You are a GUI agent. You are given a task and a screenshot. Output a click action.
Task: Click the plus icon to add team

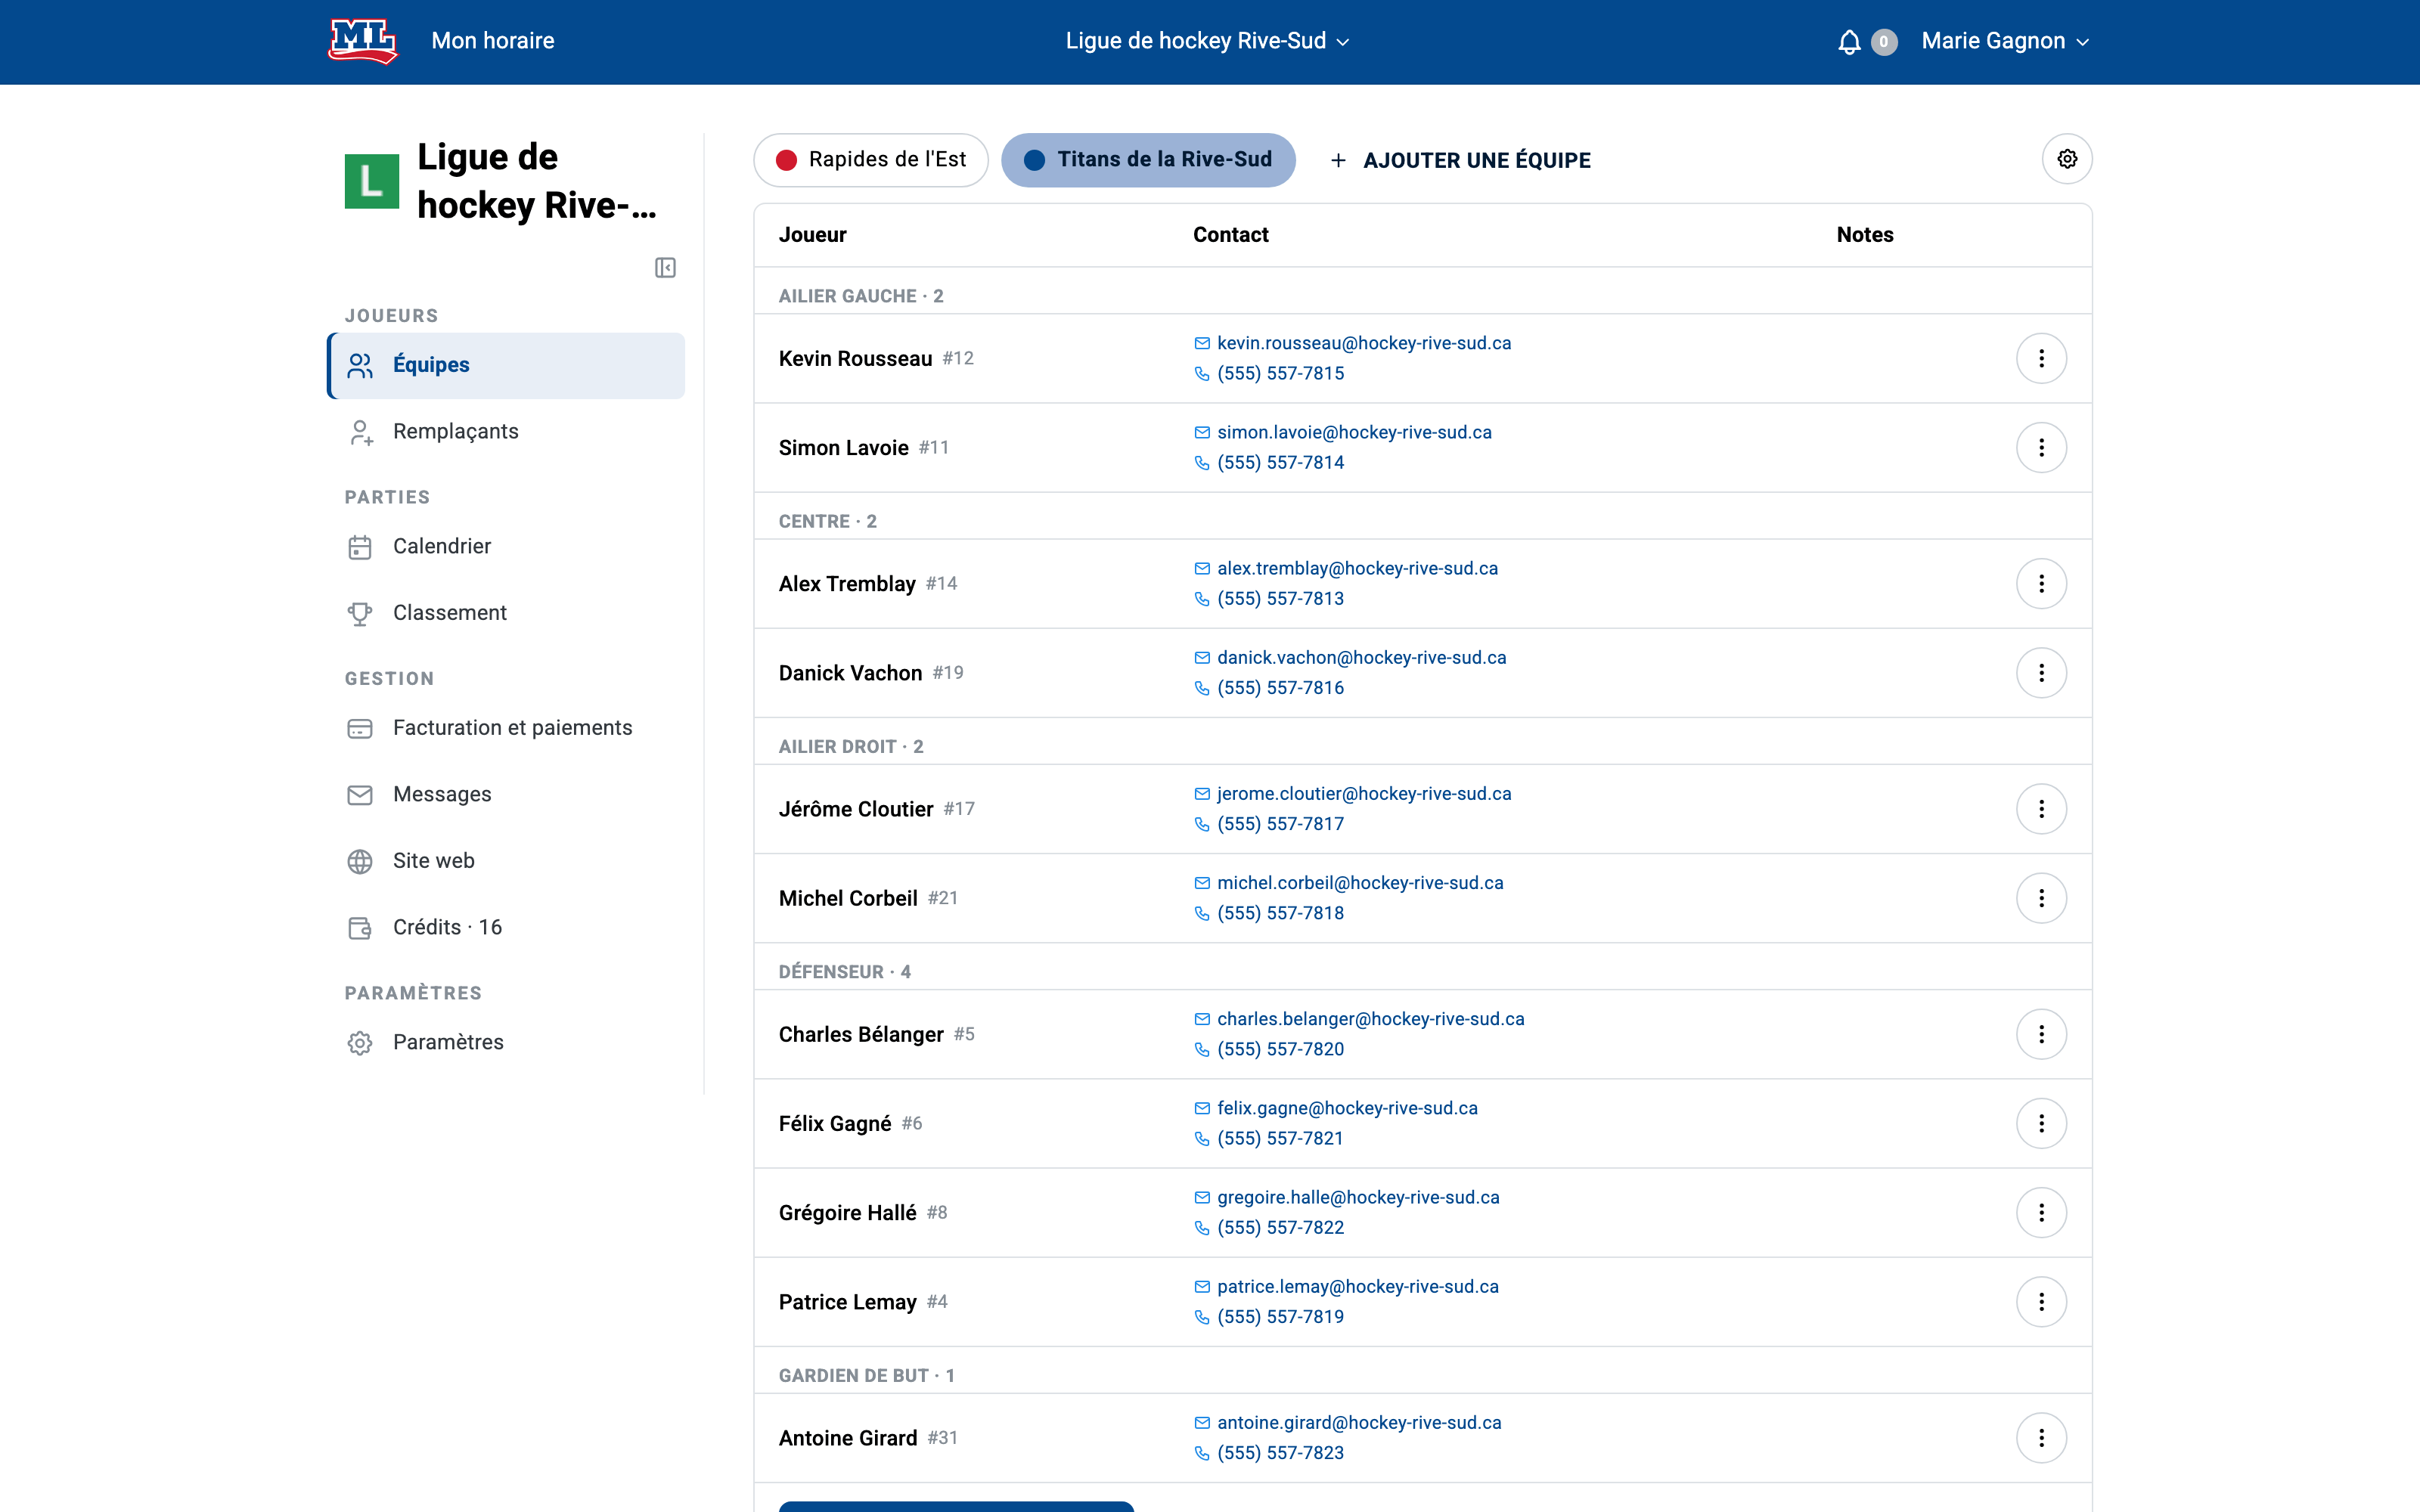pyautogui.click(x=1338, y=160)
